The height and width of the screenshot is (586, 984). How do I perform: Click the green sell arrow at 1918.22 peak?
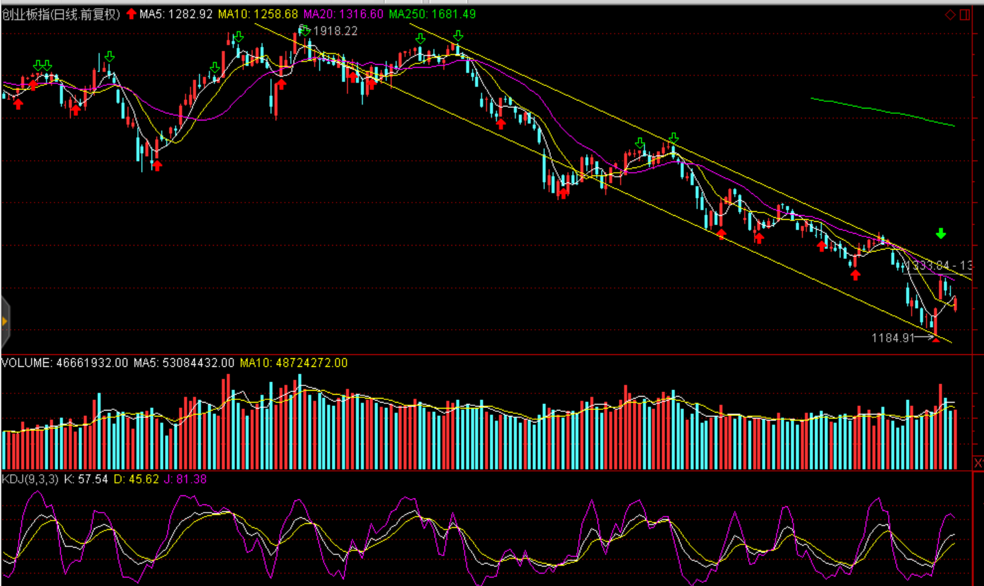coord(304,30)
